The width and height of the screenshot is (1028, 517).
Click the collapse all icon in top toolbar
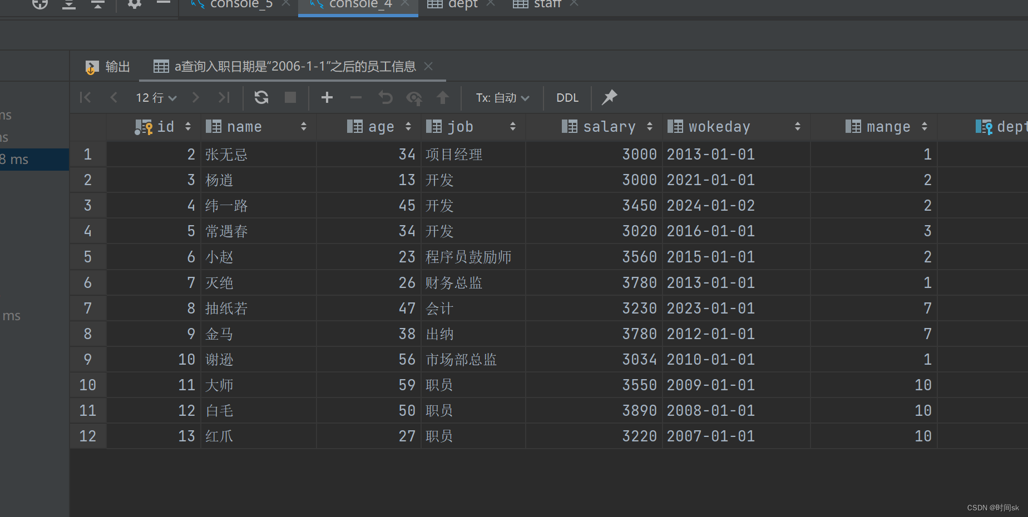[x=98, y=4]
